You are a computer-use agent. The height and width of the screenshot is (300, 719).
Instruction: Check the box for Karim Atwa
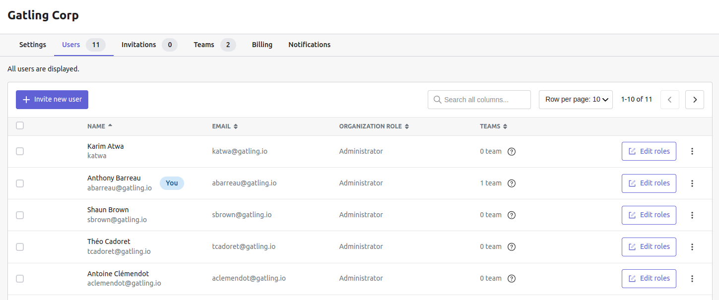coord(20,151)
